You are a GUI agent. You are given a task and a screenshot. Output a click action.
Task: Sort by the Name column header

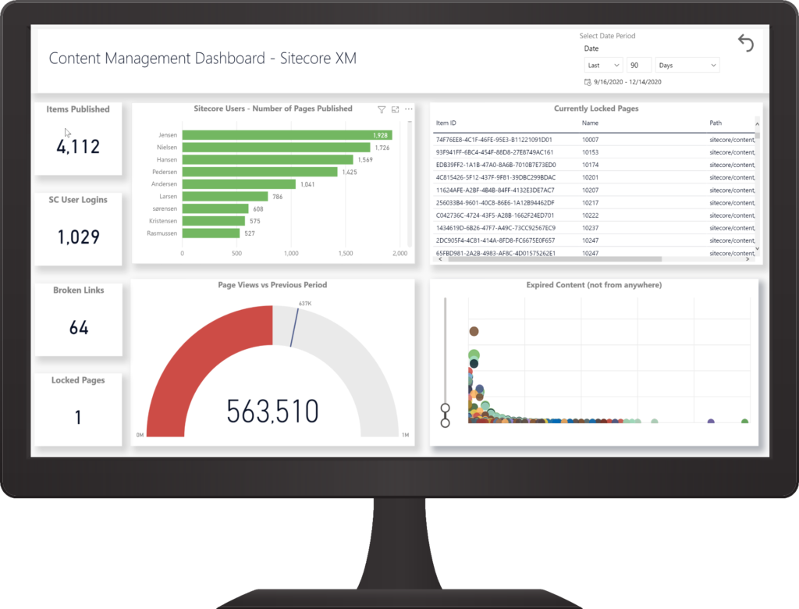point(590,123)
